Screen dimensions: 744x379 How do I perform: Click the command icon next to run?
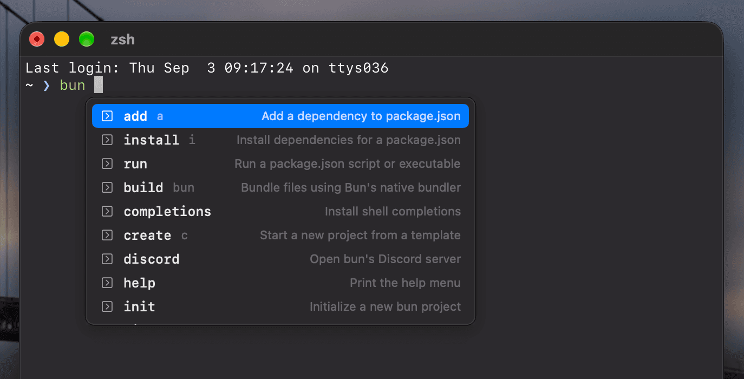pos(107,164)
